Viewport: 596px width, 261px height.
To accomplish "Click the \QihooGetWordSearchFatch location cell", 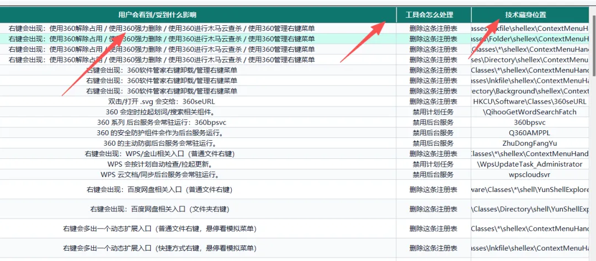I will [529, 112].
